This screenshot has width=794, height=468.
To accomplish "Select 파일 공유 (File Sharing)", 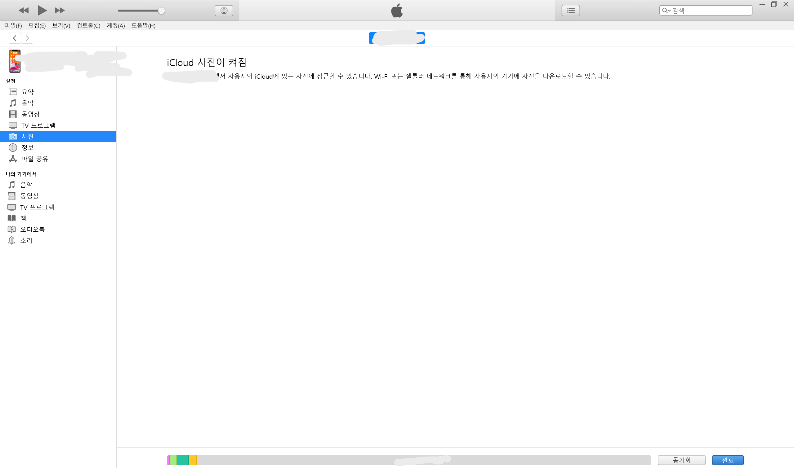I will (x=34, y=159).
